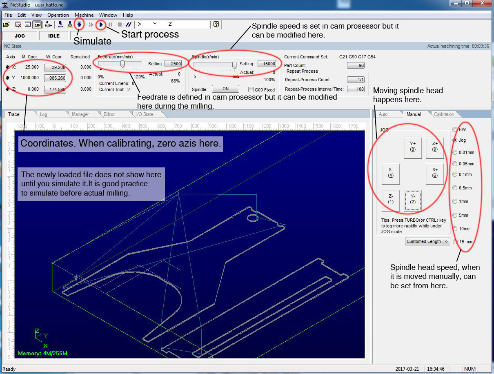Click the first blue tool calibration toolbar icon
494x374 pixels.
point(60,24)
